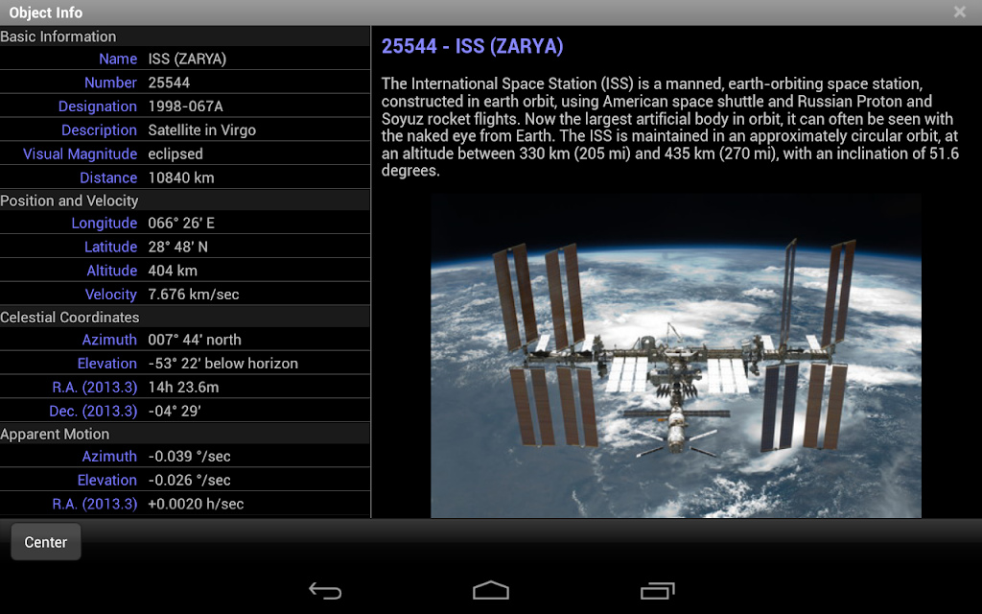Select the Visual Magnitude value 'eclipsed'
The image size is (982, 614).
pyautogui.click(x=175, y=154)
